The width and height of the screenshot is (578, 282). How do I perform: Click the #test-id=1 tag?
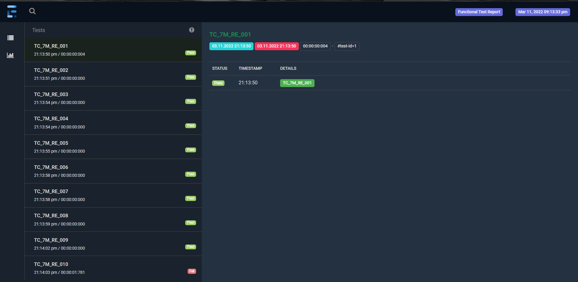[347, 46]
